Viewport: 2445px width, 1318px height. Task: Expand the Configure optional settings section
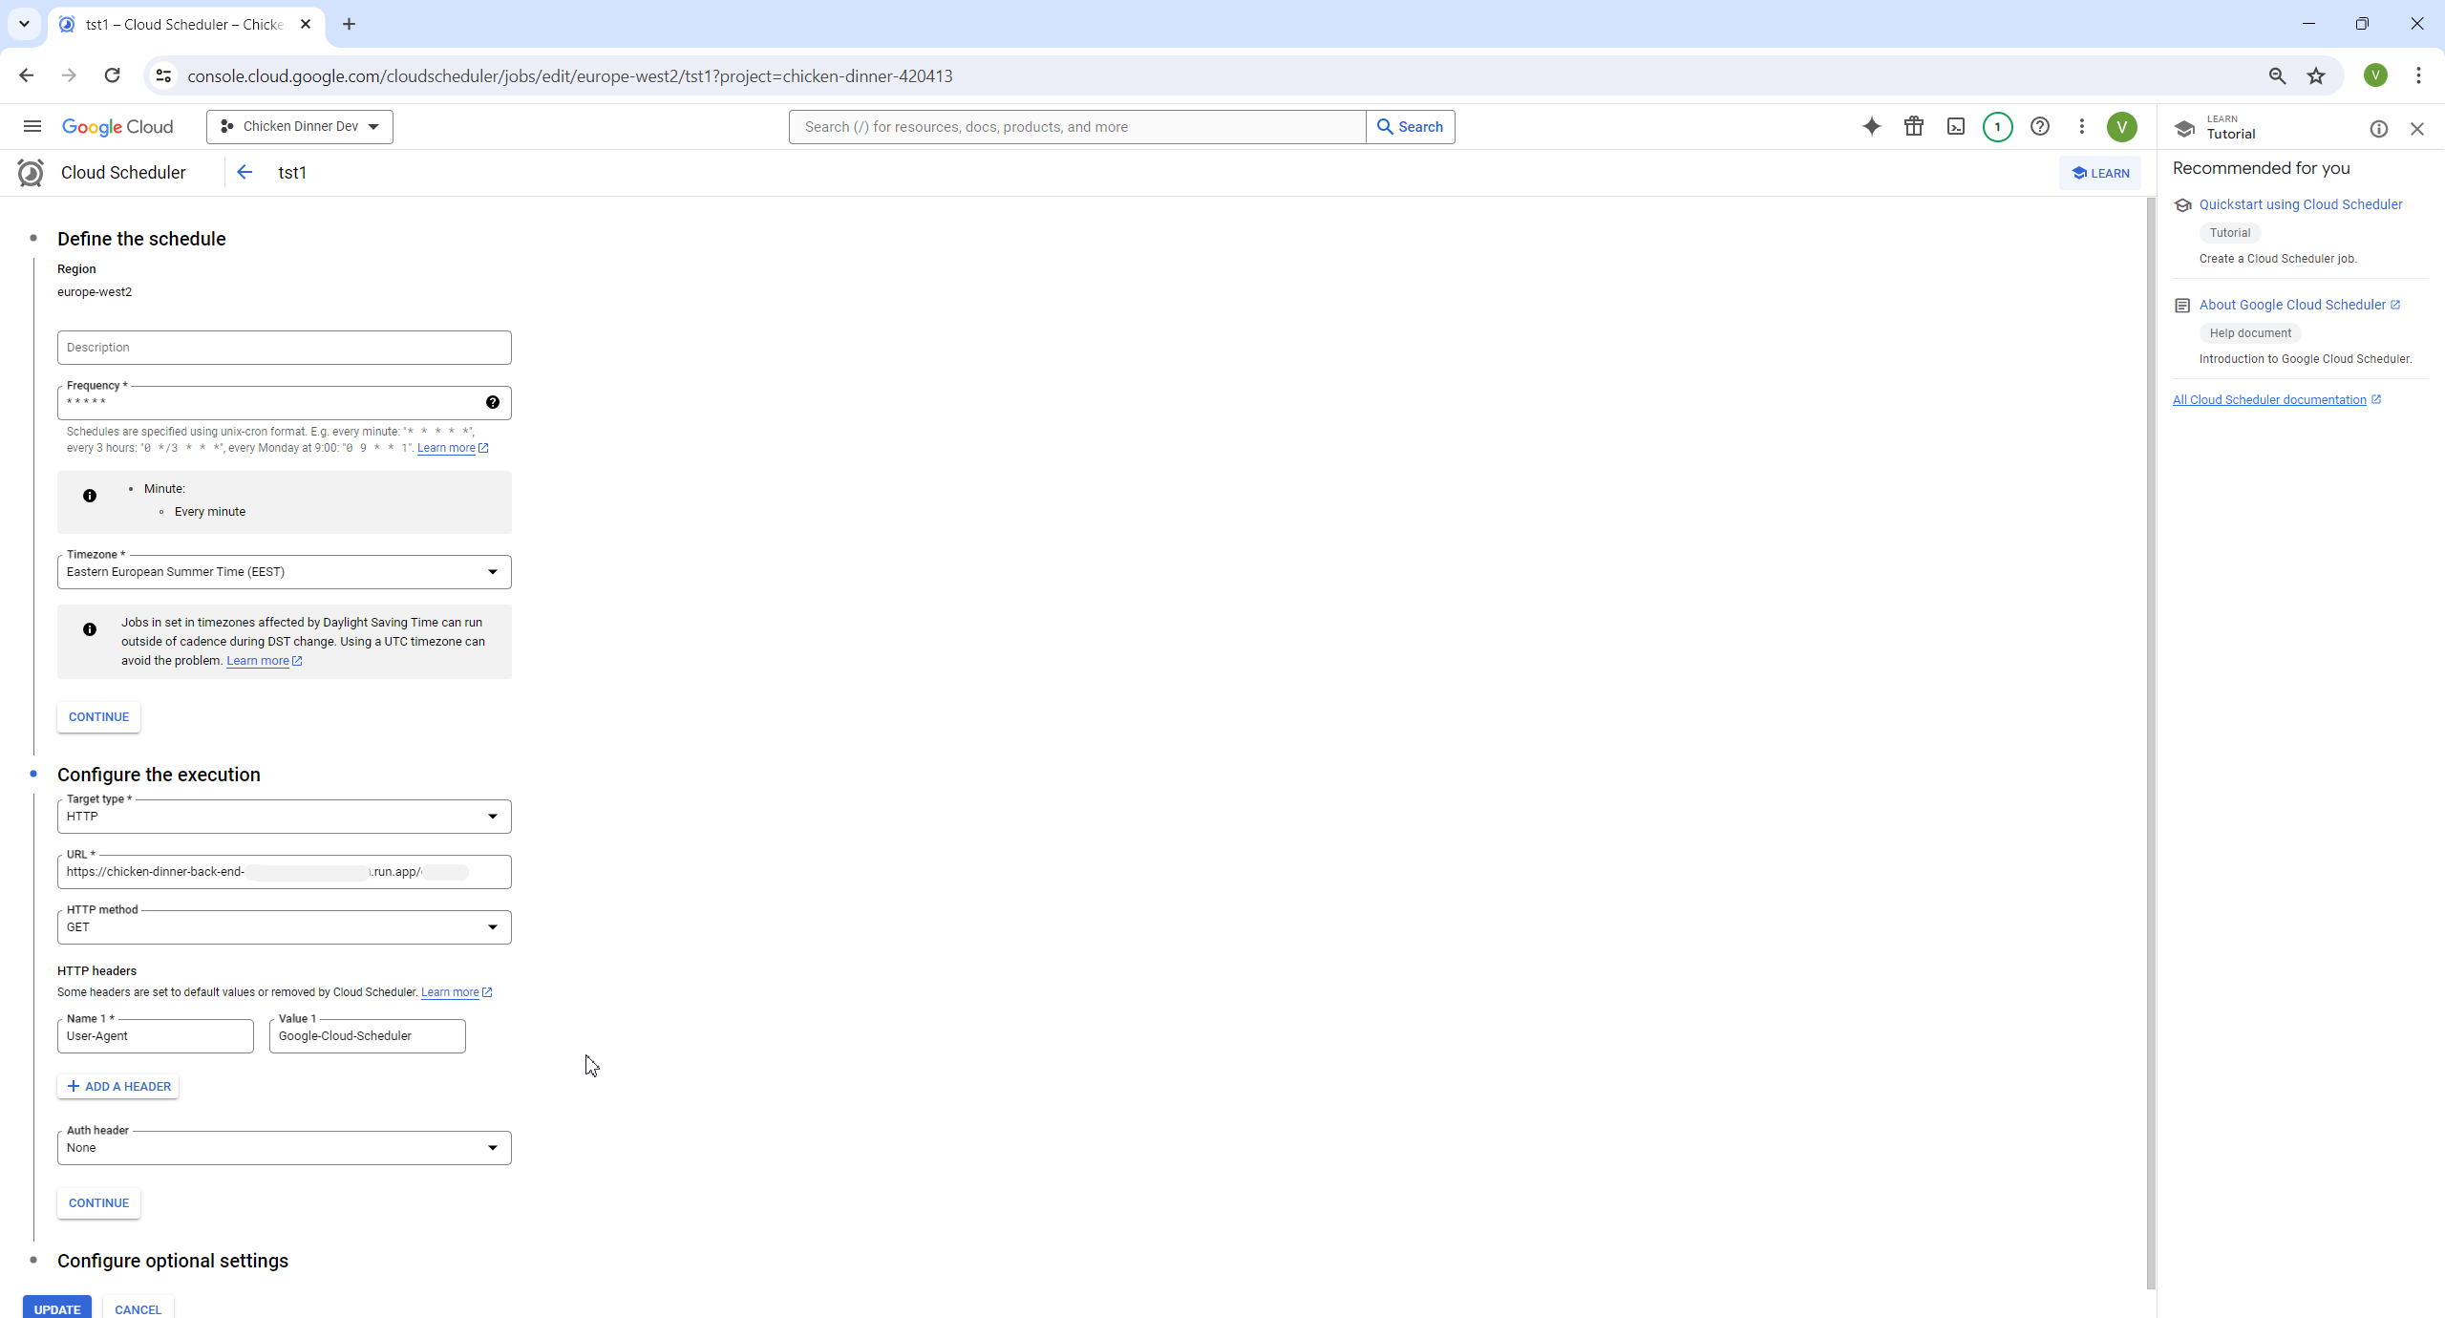tap(172, 1261)
